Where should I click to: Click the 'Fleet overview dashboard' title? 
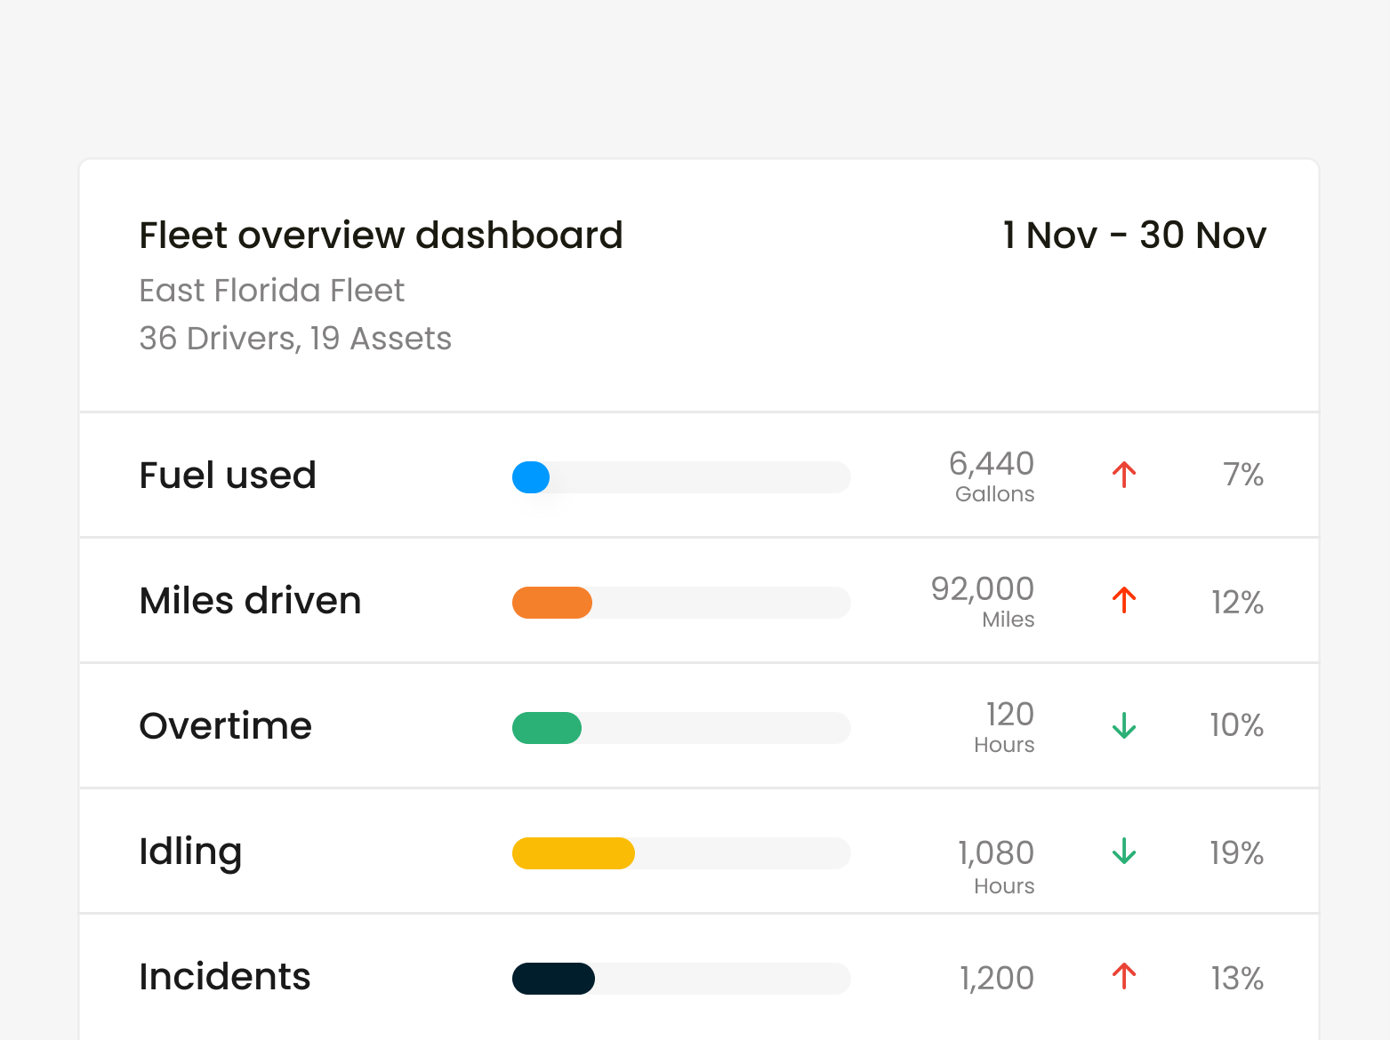381,236
